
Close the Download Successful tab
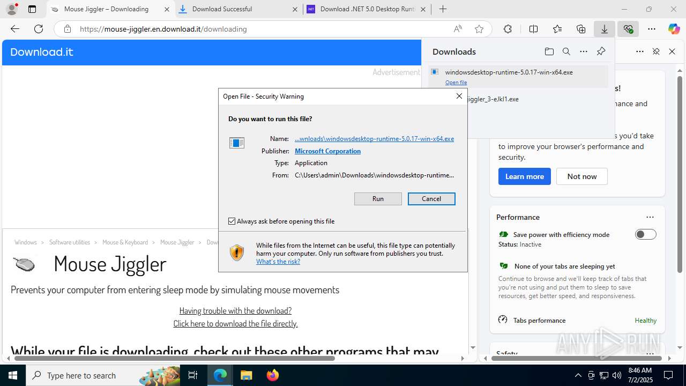pos(295,9)
